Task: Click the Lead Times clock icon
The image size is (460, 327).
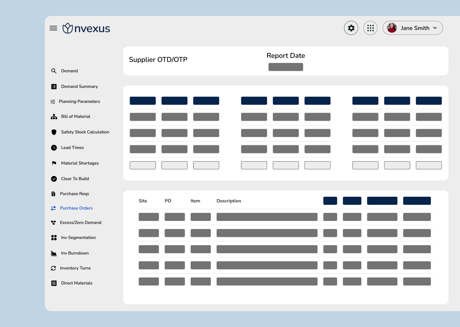Action: (x=54, y=148)
